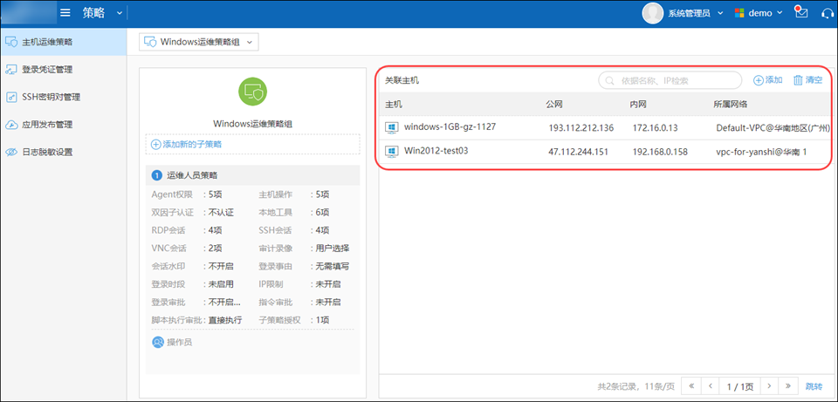Go to next page of host list

[769, 385]
